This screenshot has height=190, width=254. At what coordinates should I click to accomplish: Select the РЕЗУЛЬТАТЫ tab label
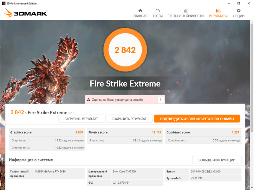[218, 16]
